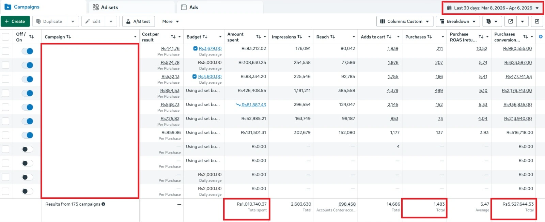The width and height of the screenshot is (545, 222).
Task: Click the A/B test button
Action: pyautogui.click(x=138, y=21)
